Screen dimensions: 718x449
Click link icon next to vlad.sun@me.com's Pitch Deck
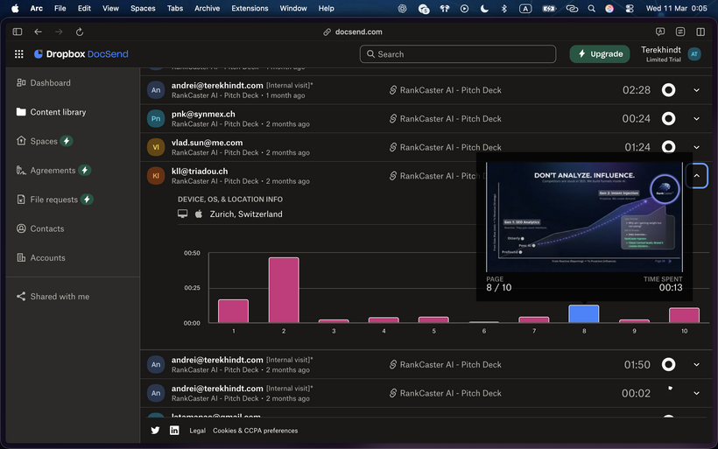(x=393, y=147)
